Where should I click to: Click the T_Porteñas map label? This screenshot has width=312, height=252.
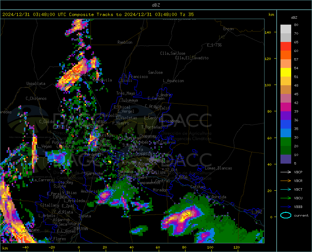[151, 127]
